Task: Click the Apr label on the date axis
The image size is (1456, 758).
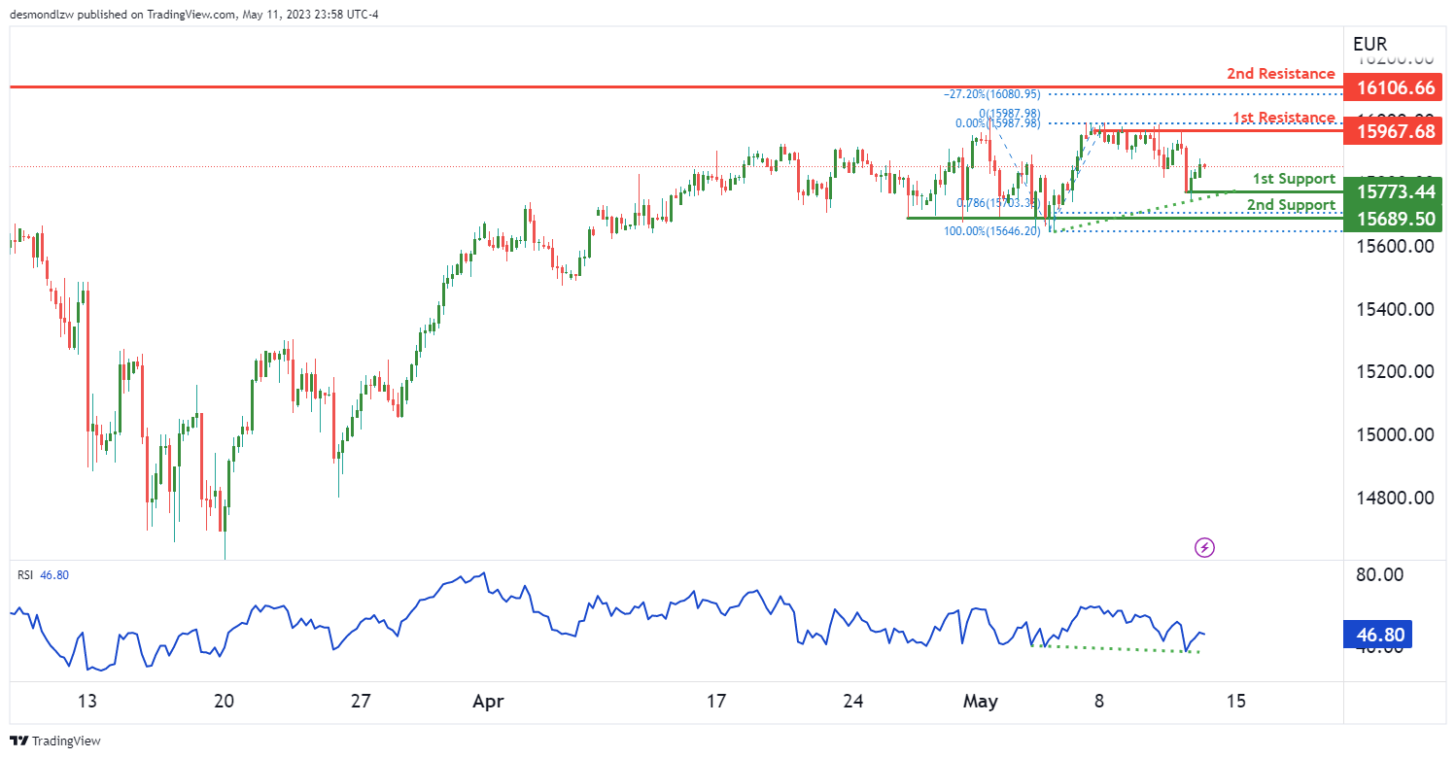Action: [480, 702]
